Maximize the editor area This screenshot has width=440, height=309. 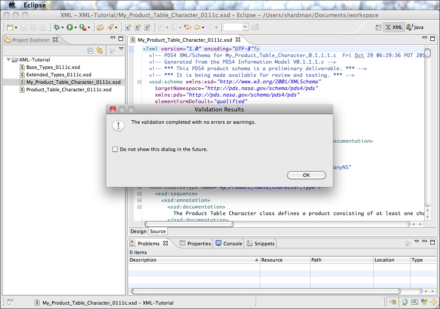click(433, 39)
